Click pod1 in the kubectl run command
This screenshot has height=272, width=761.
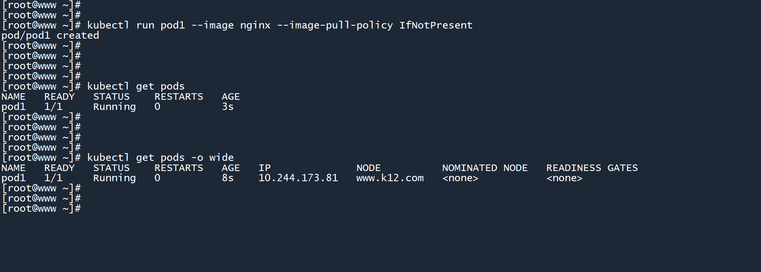[172, 25]
